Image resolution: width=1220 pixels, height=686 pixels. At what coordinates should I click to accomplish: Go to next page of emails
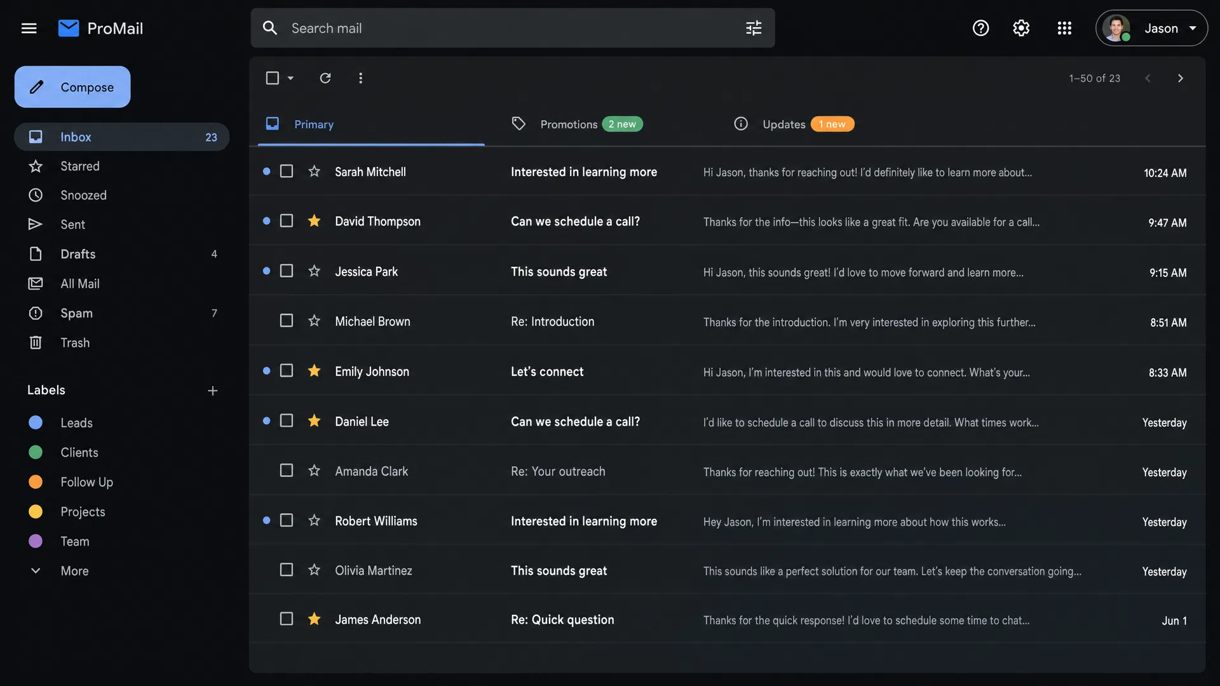tap(1181, 78)
